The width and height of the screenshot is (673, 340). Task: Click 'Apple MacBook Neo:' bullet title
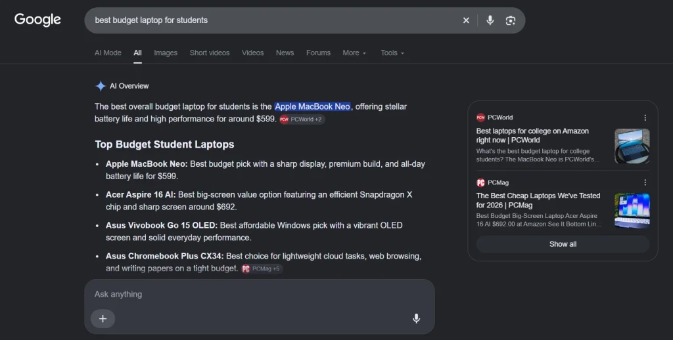pos(147,164)
